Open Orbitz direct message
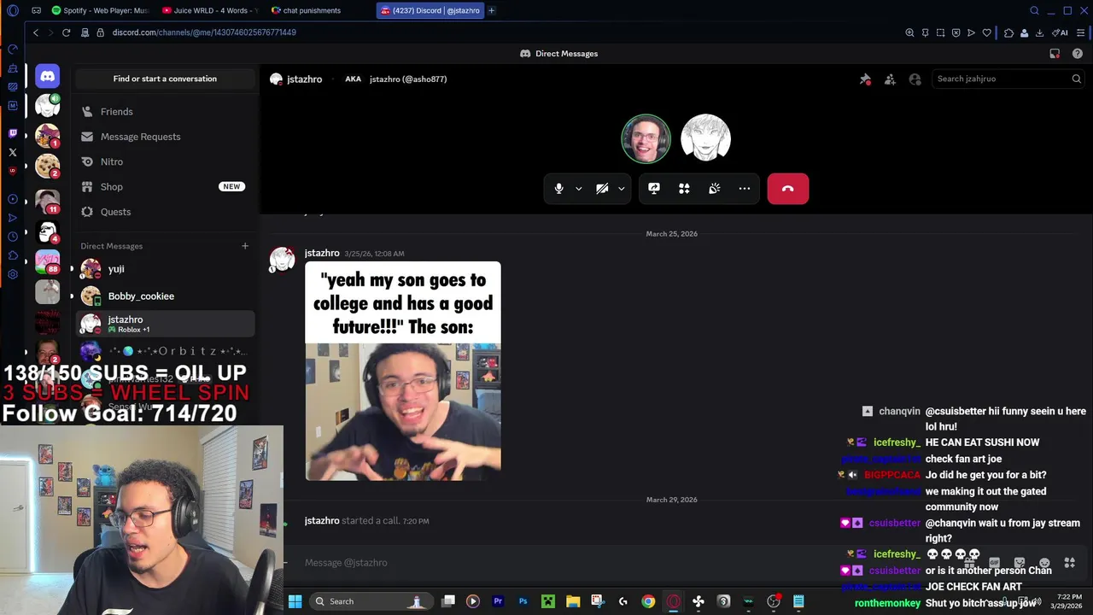1093x615 pixels. [165, 351]
